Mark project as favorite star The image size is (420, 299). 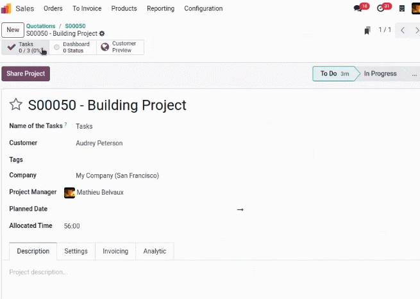coord(16,104)
